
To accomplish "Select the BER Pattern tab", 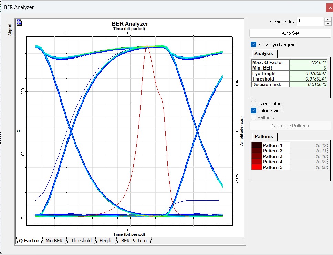I will pos(134,241).
